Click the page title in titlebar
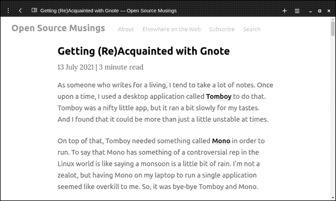The height and width of the screenshot is (201, 336). 109,11
